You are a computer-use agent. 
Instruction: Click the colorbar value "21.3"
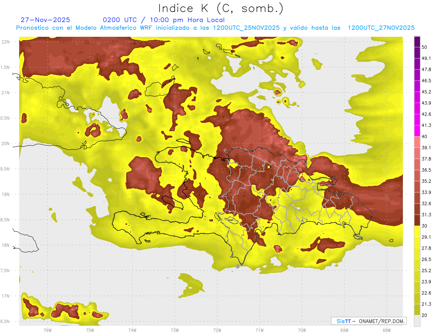pos(426,304)
